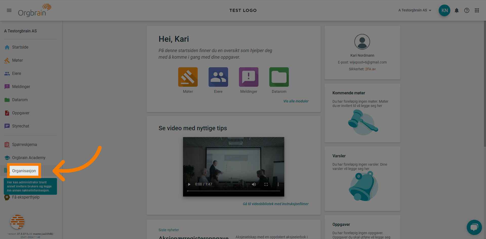
Task: Click the Møter gavel sidebar icon
Action: point(7,60)
